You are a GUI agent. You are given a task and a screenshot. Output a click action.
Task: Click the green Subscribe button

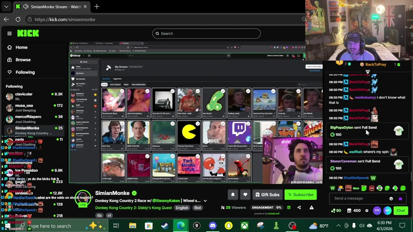pyautogui.click(x=301, y=195)
